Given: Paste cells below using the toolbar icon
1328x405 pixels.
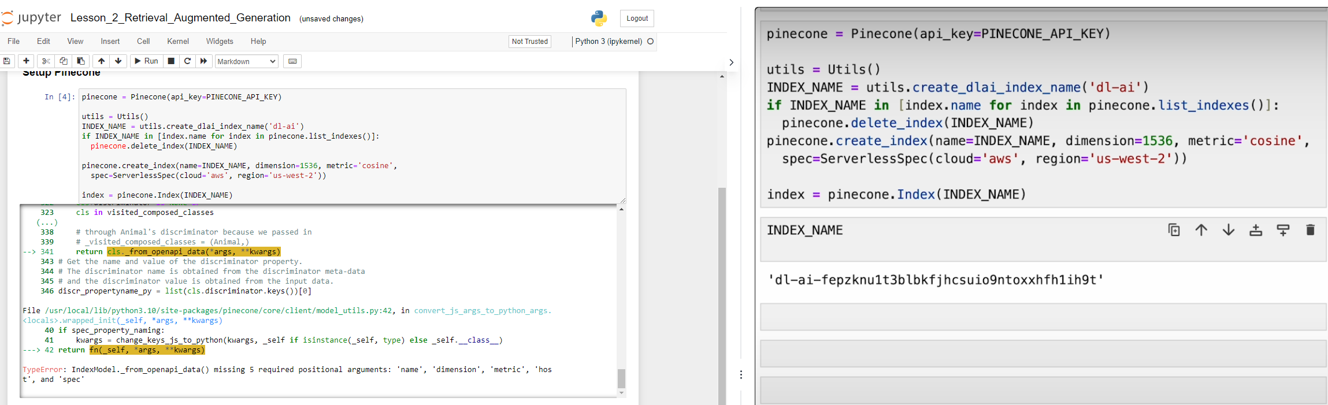Looking at the screenshot, I should click(81, 61).
